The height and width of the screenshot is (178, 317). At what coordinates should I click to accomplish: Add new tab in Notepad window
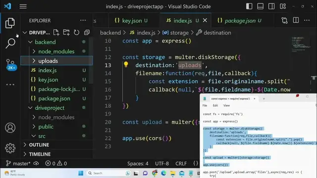tap(264, 99)
